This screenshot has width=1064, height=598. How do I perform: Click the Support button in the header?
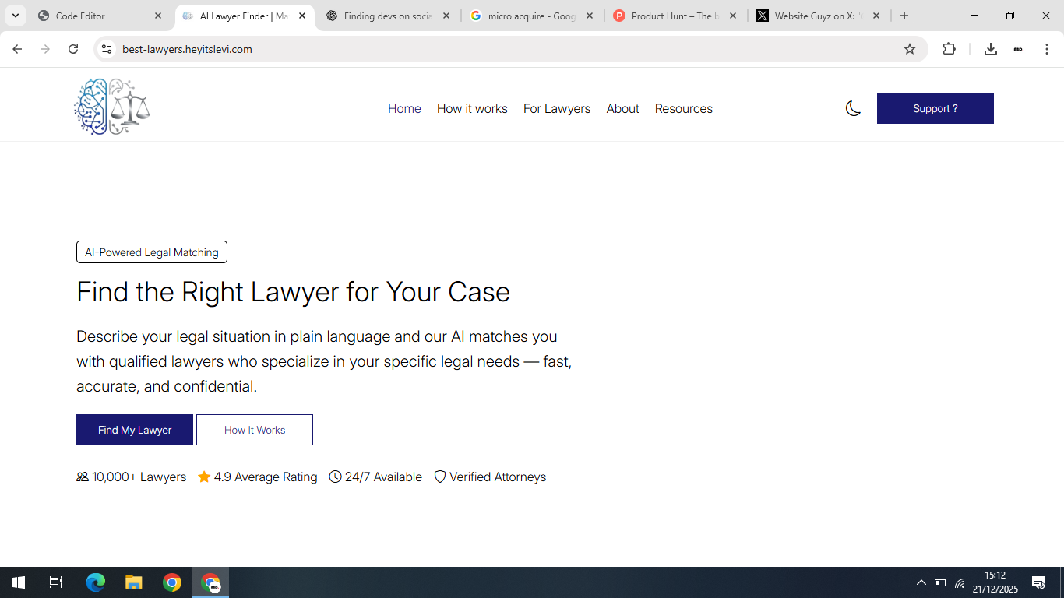pyautogui.click(x=935, y=108)
